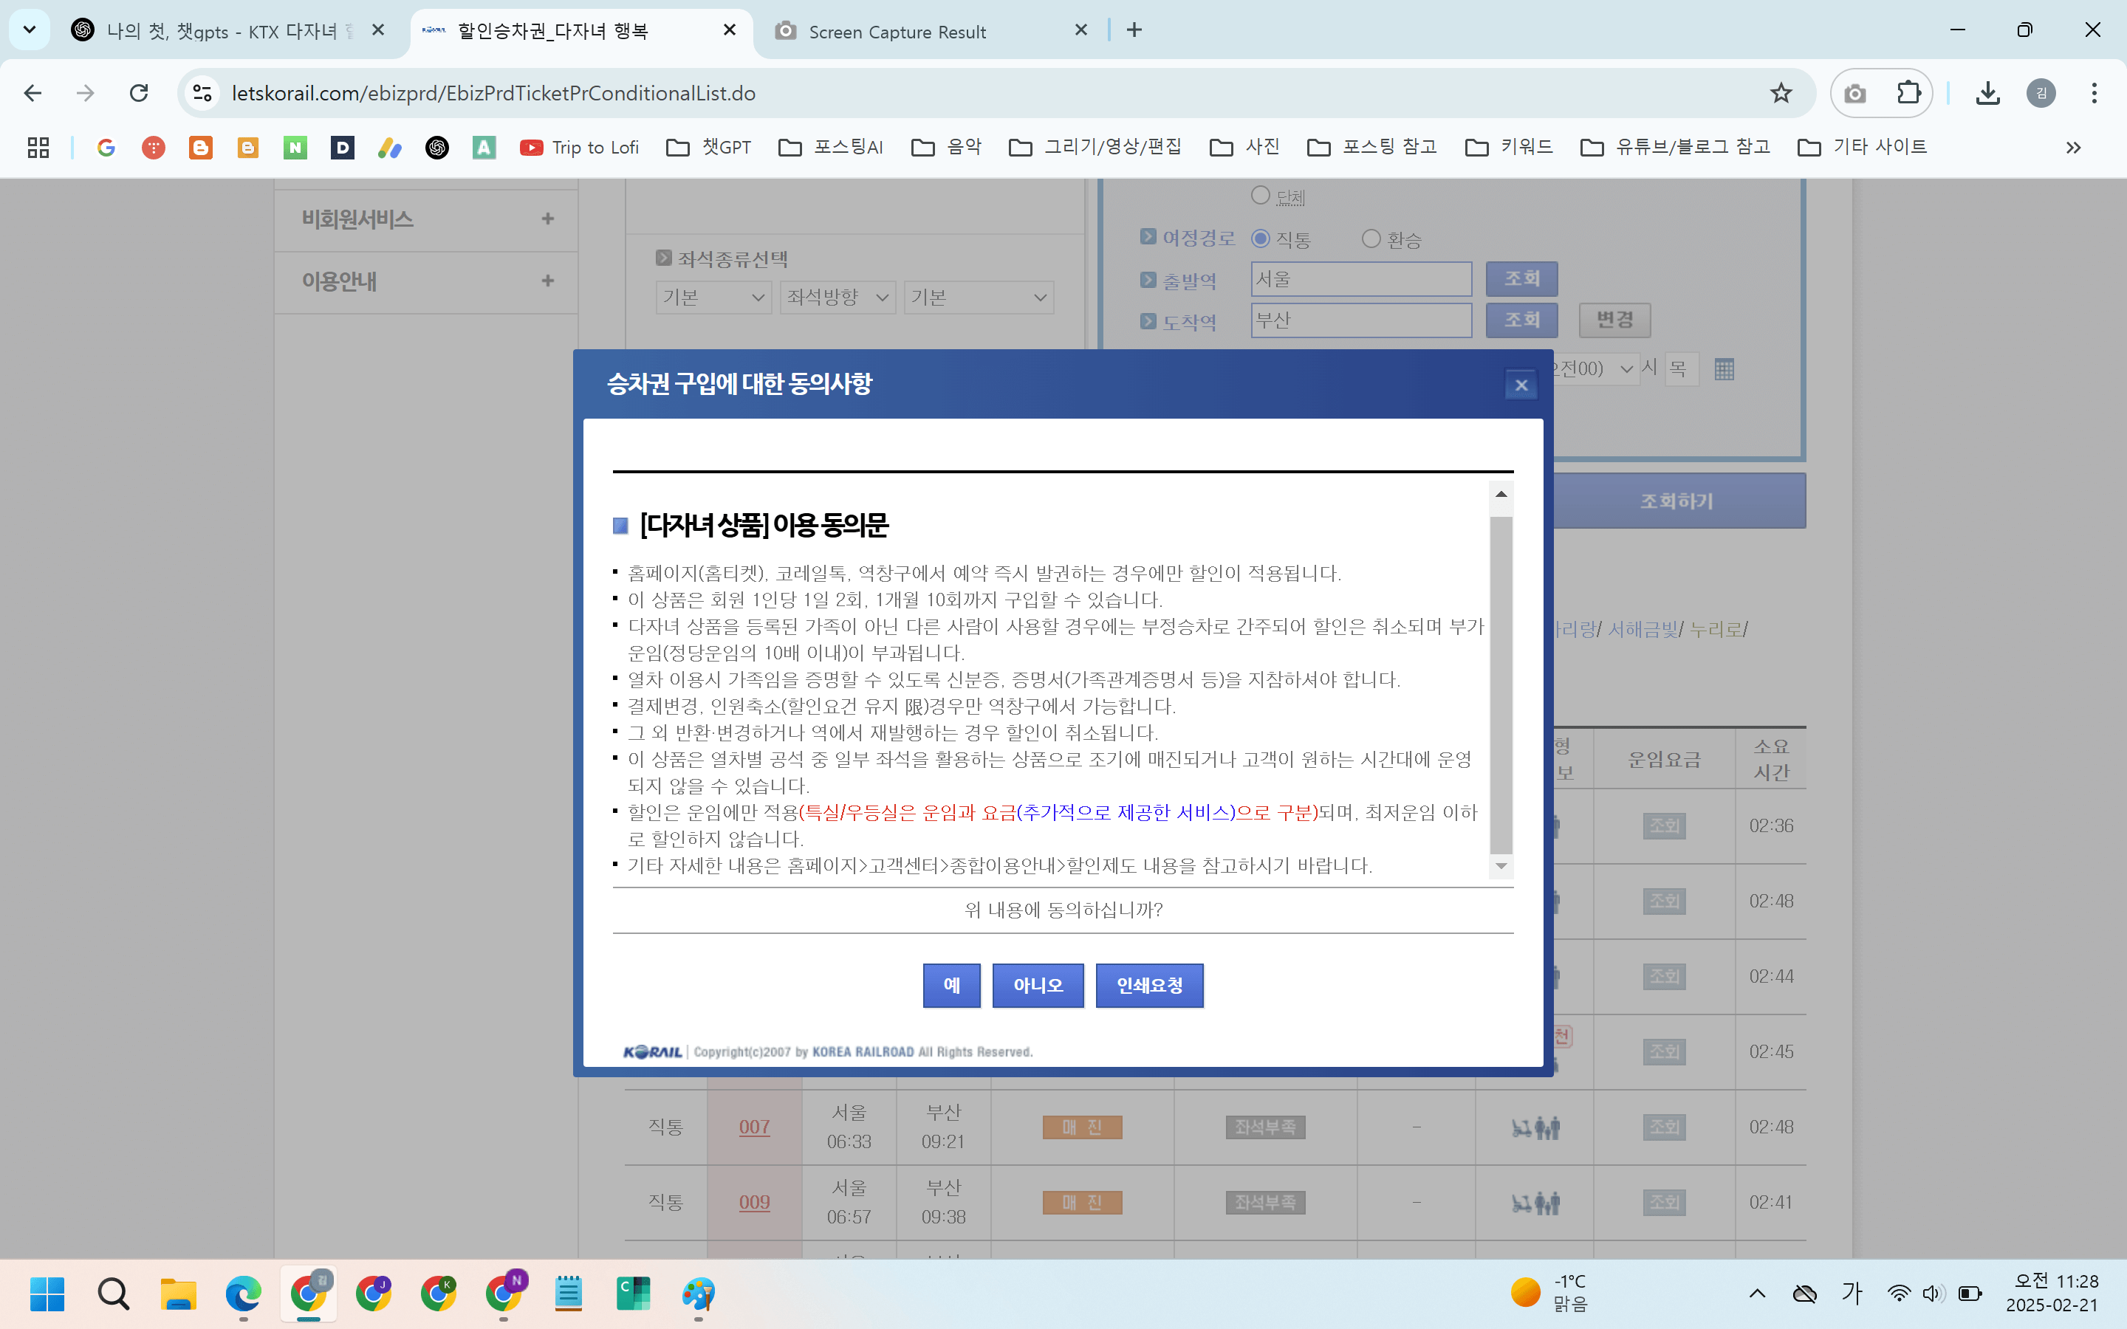This screenshot has height=1329, width=2127.
Task: Open the Trip to Lofi YouTube bookmark
Action: [x=579, y=148]
